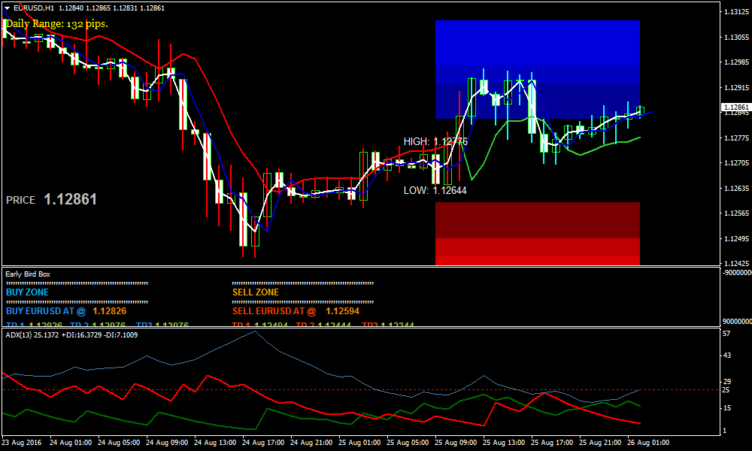Click the 25 Aug 13:00 time axis label
752x451 pixels.
click(505, 442)
